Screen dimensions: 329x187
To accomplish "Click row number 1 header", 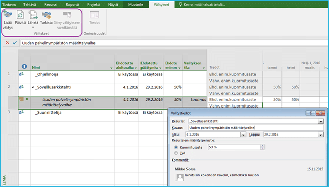I will click(x=9, y=74).
